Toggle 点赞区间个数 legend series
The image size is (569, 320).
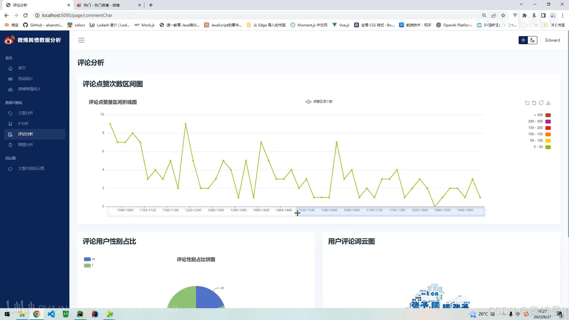[x=319, y=102]
